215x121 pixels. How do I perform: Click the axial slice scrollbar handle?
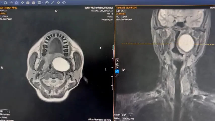[x=113, y=47]
